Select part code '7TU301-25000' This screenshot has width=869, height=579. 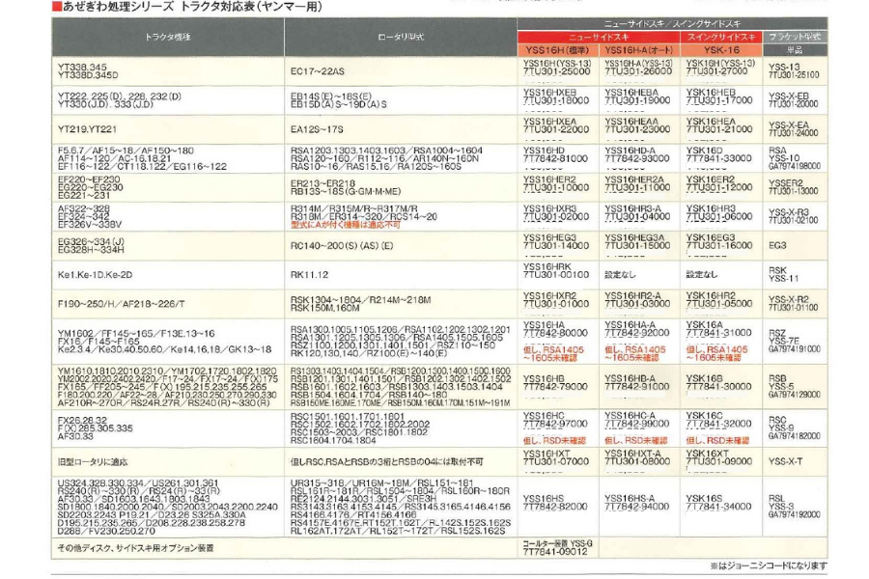pyautogui.click(x=556, y=71)
